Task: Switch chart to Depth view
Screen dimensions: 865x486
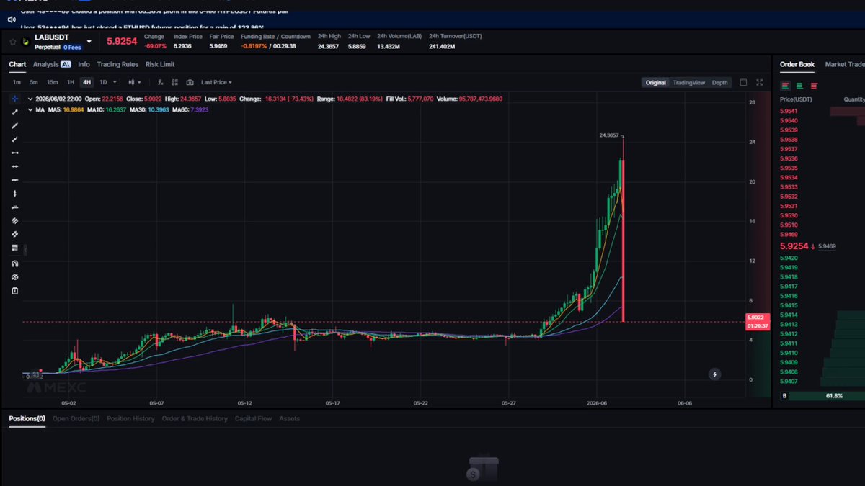Action: 719,82
